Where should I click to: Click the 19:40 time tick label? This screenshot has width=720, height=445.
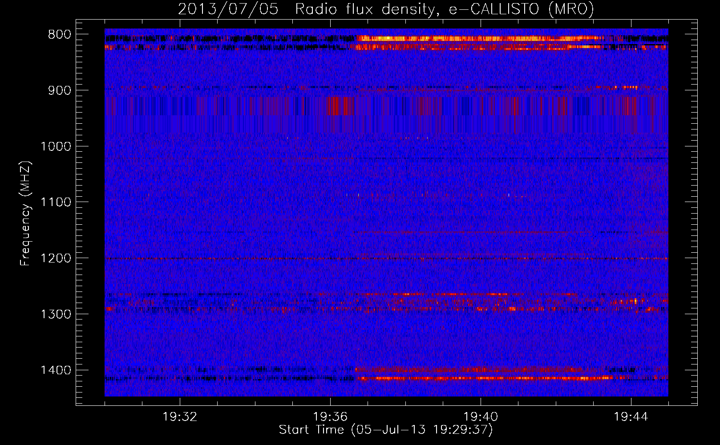pos(481,417)
